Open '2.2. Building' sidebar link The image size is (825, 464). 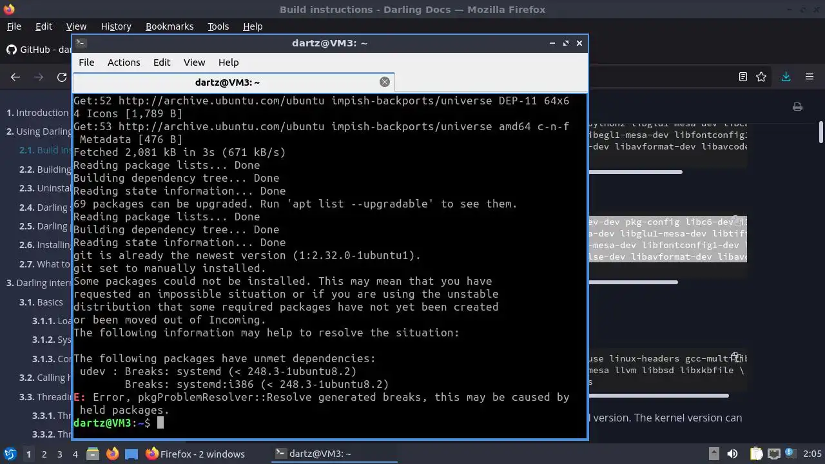(x=46, y=169)
